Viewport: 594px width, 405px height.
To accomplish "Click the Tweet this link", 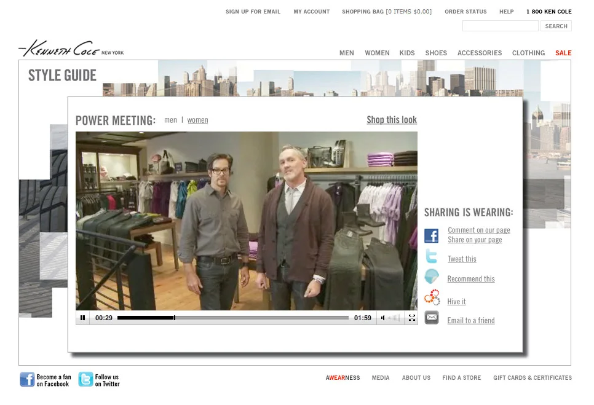I will click(462, 259).
